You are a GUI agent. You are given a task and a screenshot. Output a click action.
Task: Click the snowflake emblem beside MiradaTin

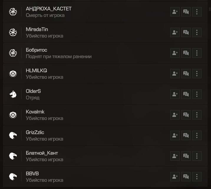click(x=13, y=32)
